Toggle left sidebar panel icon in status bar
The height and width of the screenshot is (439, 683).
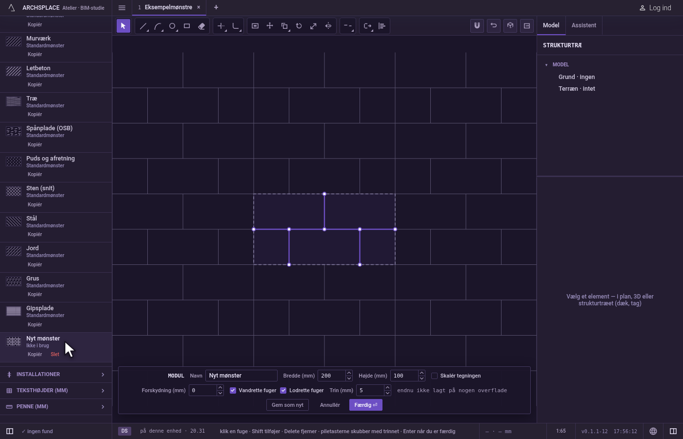(x=9, y=431)
